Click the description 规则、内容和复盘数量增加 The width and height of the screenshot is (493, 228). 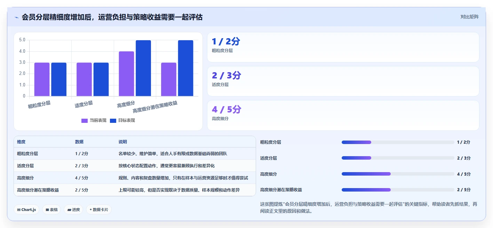(x=183, y=178)
